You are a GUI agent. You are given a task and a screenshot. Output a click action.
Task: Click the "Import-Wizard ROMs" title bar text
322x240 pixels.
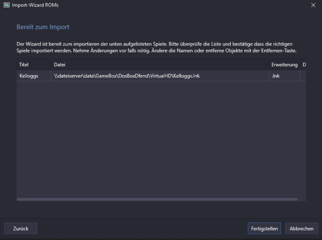(x=35, y=5)
